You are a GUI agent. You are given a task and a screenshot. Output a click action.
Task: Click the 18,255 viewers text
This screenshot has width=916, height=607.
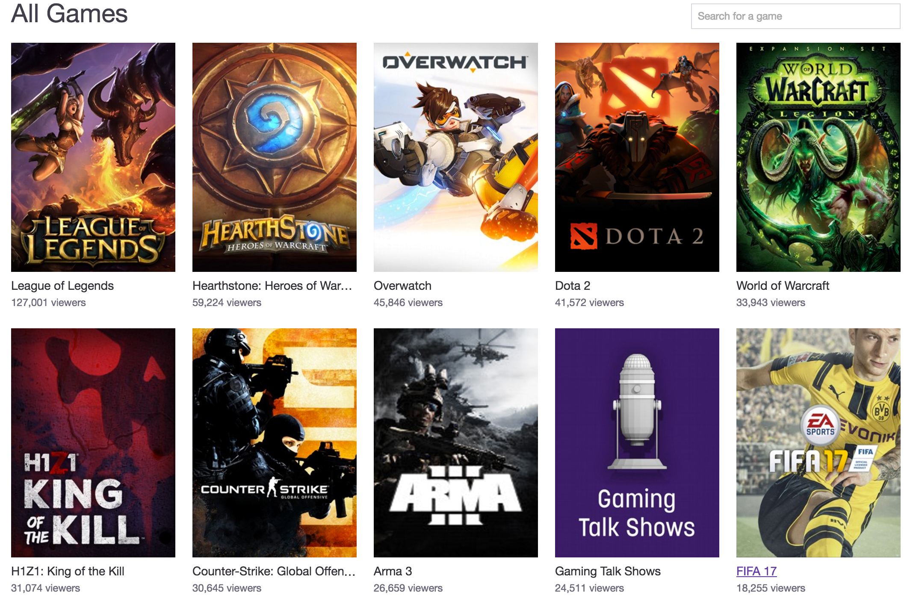pos(771,588)
